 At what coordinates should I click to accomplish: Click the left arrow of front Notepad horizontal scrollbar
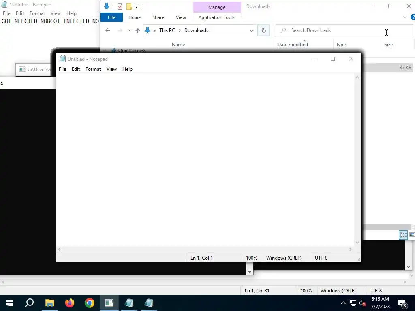pyautogui.click(x=59, y=249)
